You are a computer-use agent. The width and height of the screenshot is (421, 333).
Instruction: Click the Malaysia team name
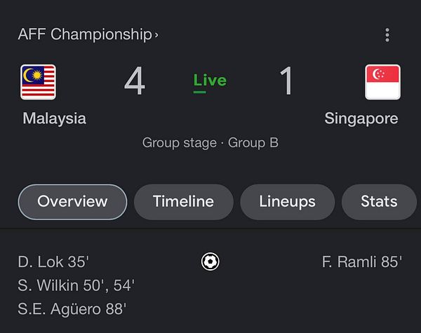(x=54, y=118)
